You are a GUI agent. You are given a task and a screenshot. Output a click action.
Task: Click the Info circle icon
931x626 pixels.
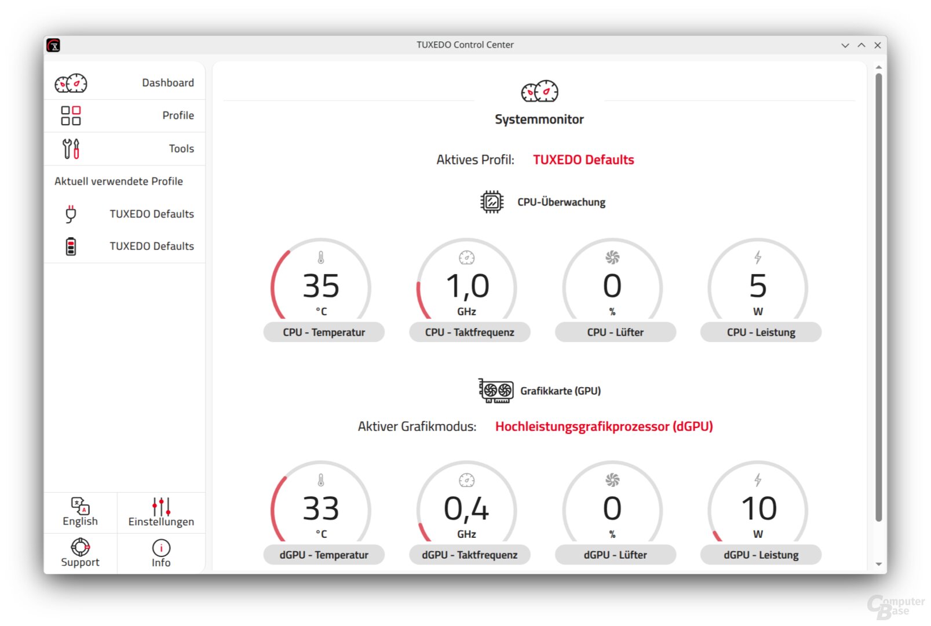[161, 548]
